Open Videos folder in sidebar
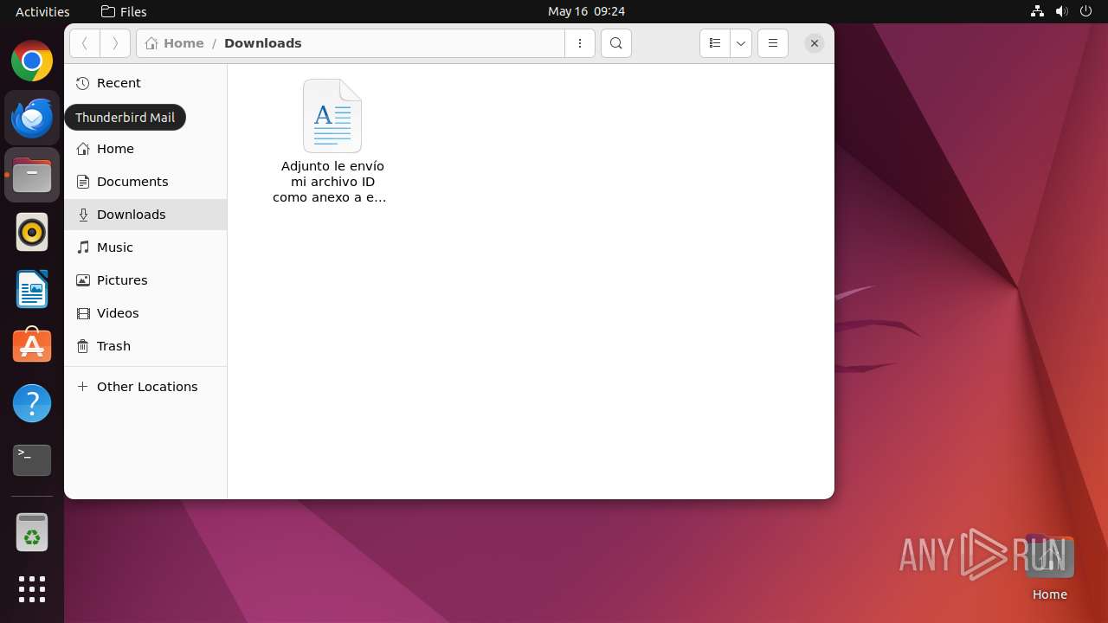The width and height of the screenshot is (1108, 623). coord(145,313)
